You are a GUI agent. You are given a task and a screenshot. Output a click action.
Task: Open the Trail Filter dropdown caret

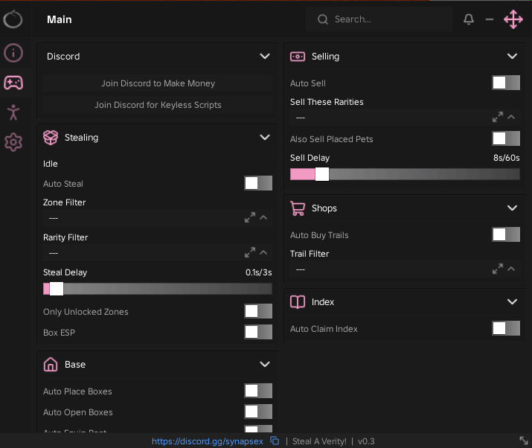click(511, 269)
